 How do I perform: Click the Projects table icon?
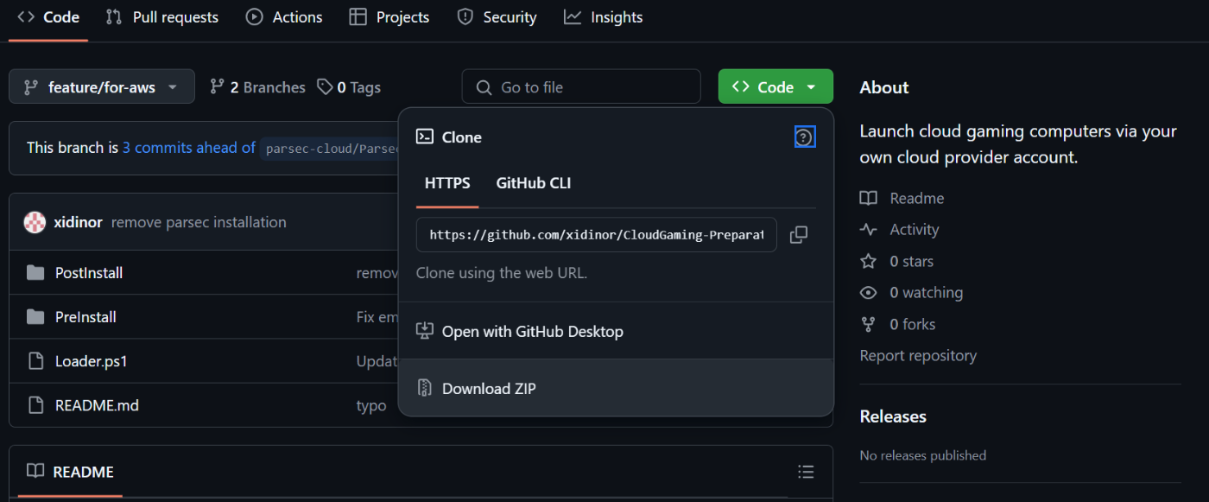(358, 17)
